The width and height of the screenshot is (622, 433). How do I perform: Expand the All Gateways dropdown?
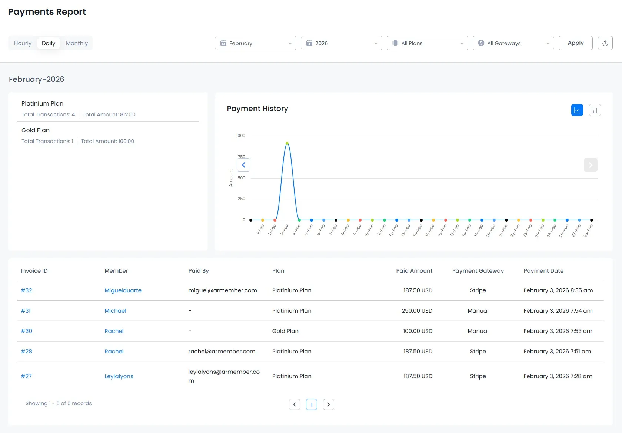pyautogui.click(x=513, y=43)
